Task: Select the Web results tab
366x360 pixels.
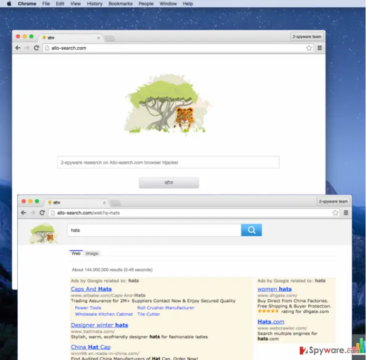Action: (76, 253)
